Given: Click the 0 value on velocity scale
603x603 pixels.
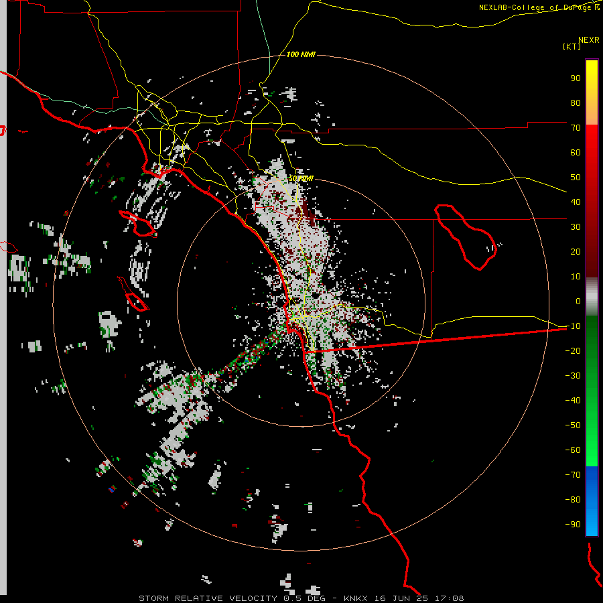Looking at the screenshot, I should pos(578,301).
